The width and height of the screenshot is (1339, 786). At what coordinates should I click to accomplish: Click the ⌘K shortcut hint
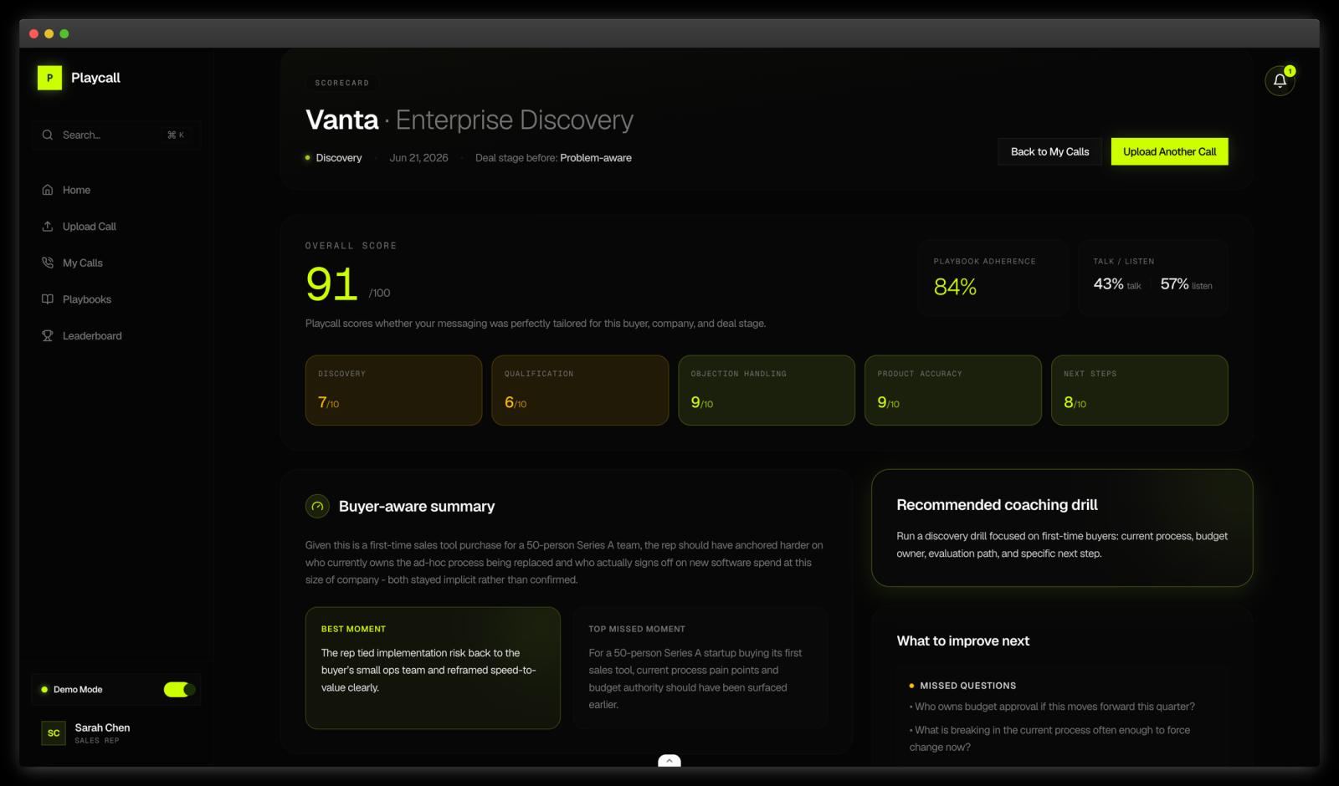[176, 135]
